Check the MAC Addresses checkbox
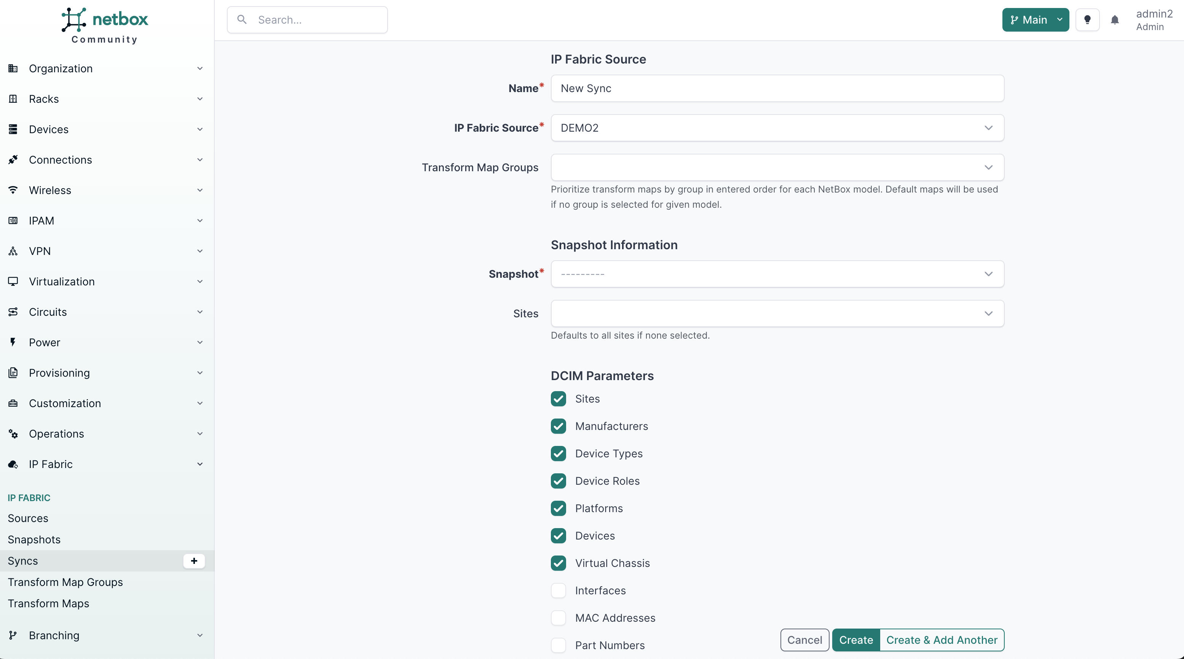Image resolution: width=1184 pixels, height=659 pixels. (x=558, y=618)
